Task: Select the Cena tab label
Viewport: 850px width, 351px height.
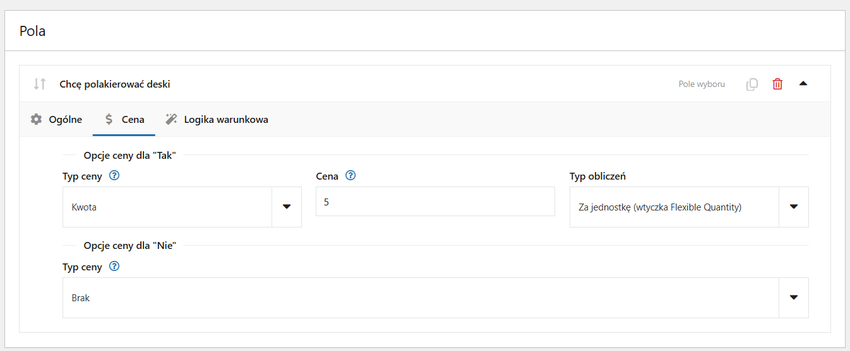Action: coord(133,119)
